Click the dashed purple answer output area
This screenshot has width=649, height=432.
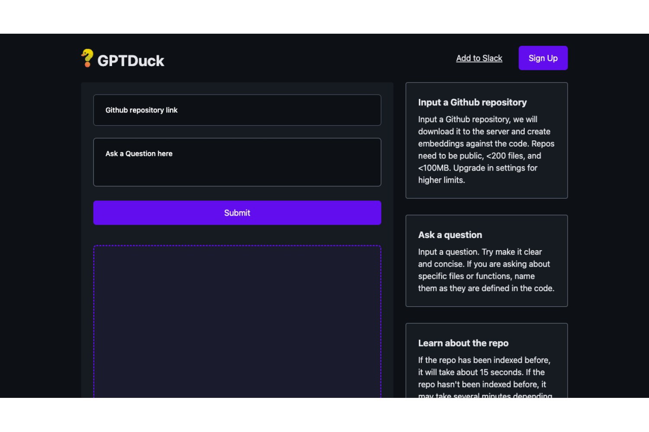coord(237,322)
